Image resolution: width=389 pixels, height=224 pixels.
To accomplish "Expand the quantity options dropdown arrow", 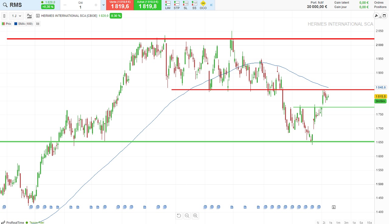I will pyautogui.click(x=104, y=5).
